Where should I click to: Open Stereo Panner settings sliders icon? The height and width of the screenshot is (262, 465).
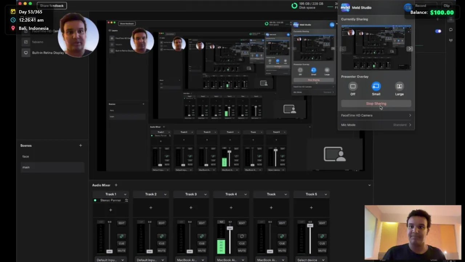pyautogui.click(x=126, y=201)
